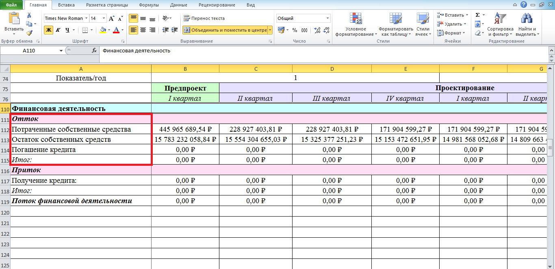This screenshot has width=555, height=269.
Task: Click the Clear eraser icon
Action: click(477, 33)
